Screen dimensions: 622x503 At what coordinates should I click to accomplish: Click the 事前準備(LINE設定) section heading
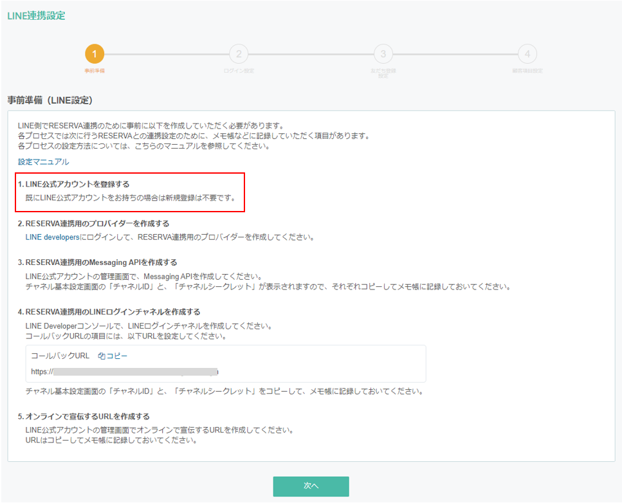[x=50, y=100]
